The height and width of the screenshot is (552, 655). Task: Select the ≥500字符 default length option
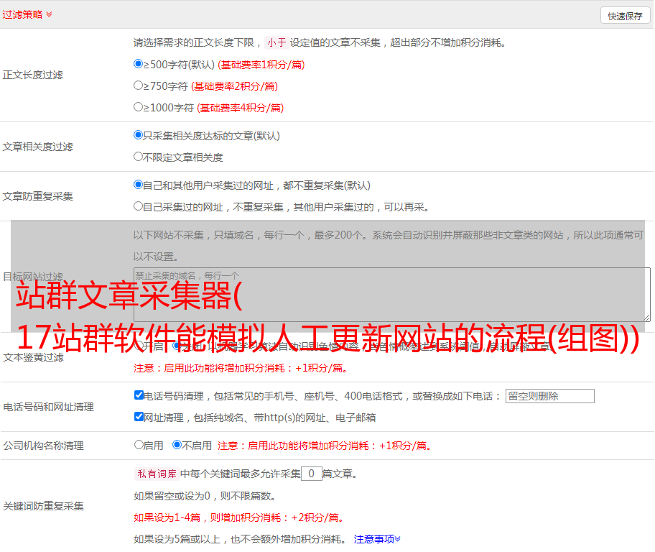(139, 64)
